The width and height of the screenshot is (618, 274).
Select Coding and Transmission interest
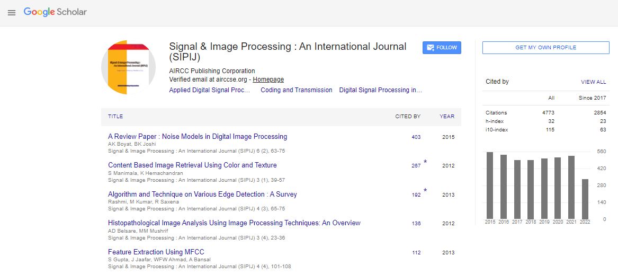[297, 90]
